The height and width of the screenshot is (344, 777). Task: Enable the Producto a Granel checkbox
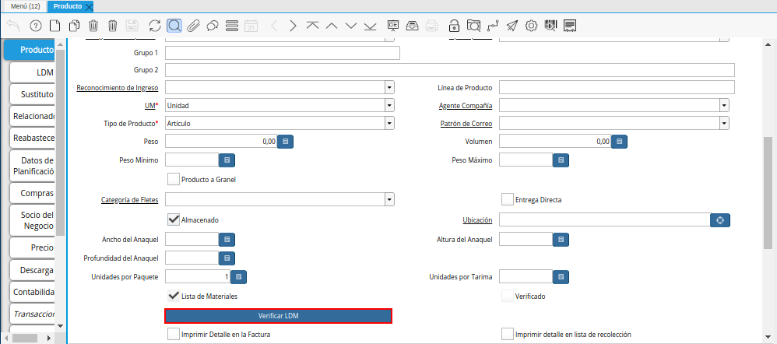coord(174,179)
